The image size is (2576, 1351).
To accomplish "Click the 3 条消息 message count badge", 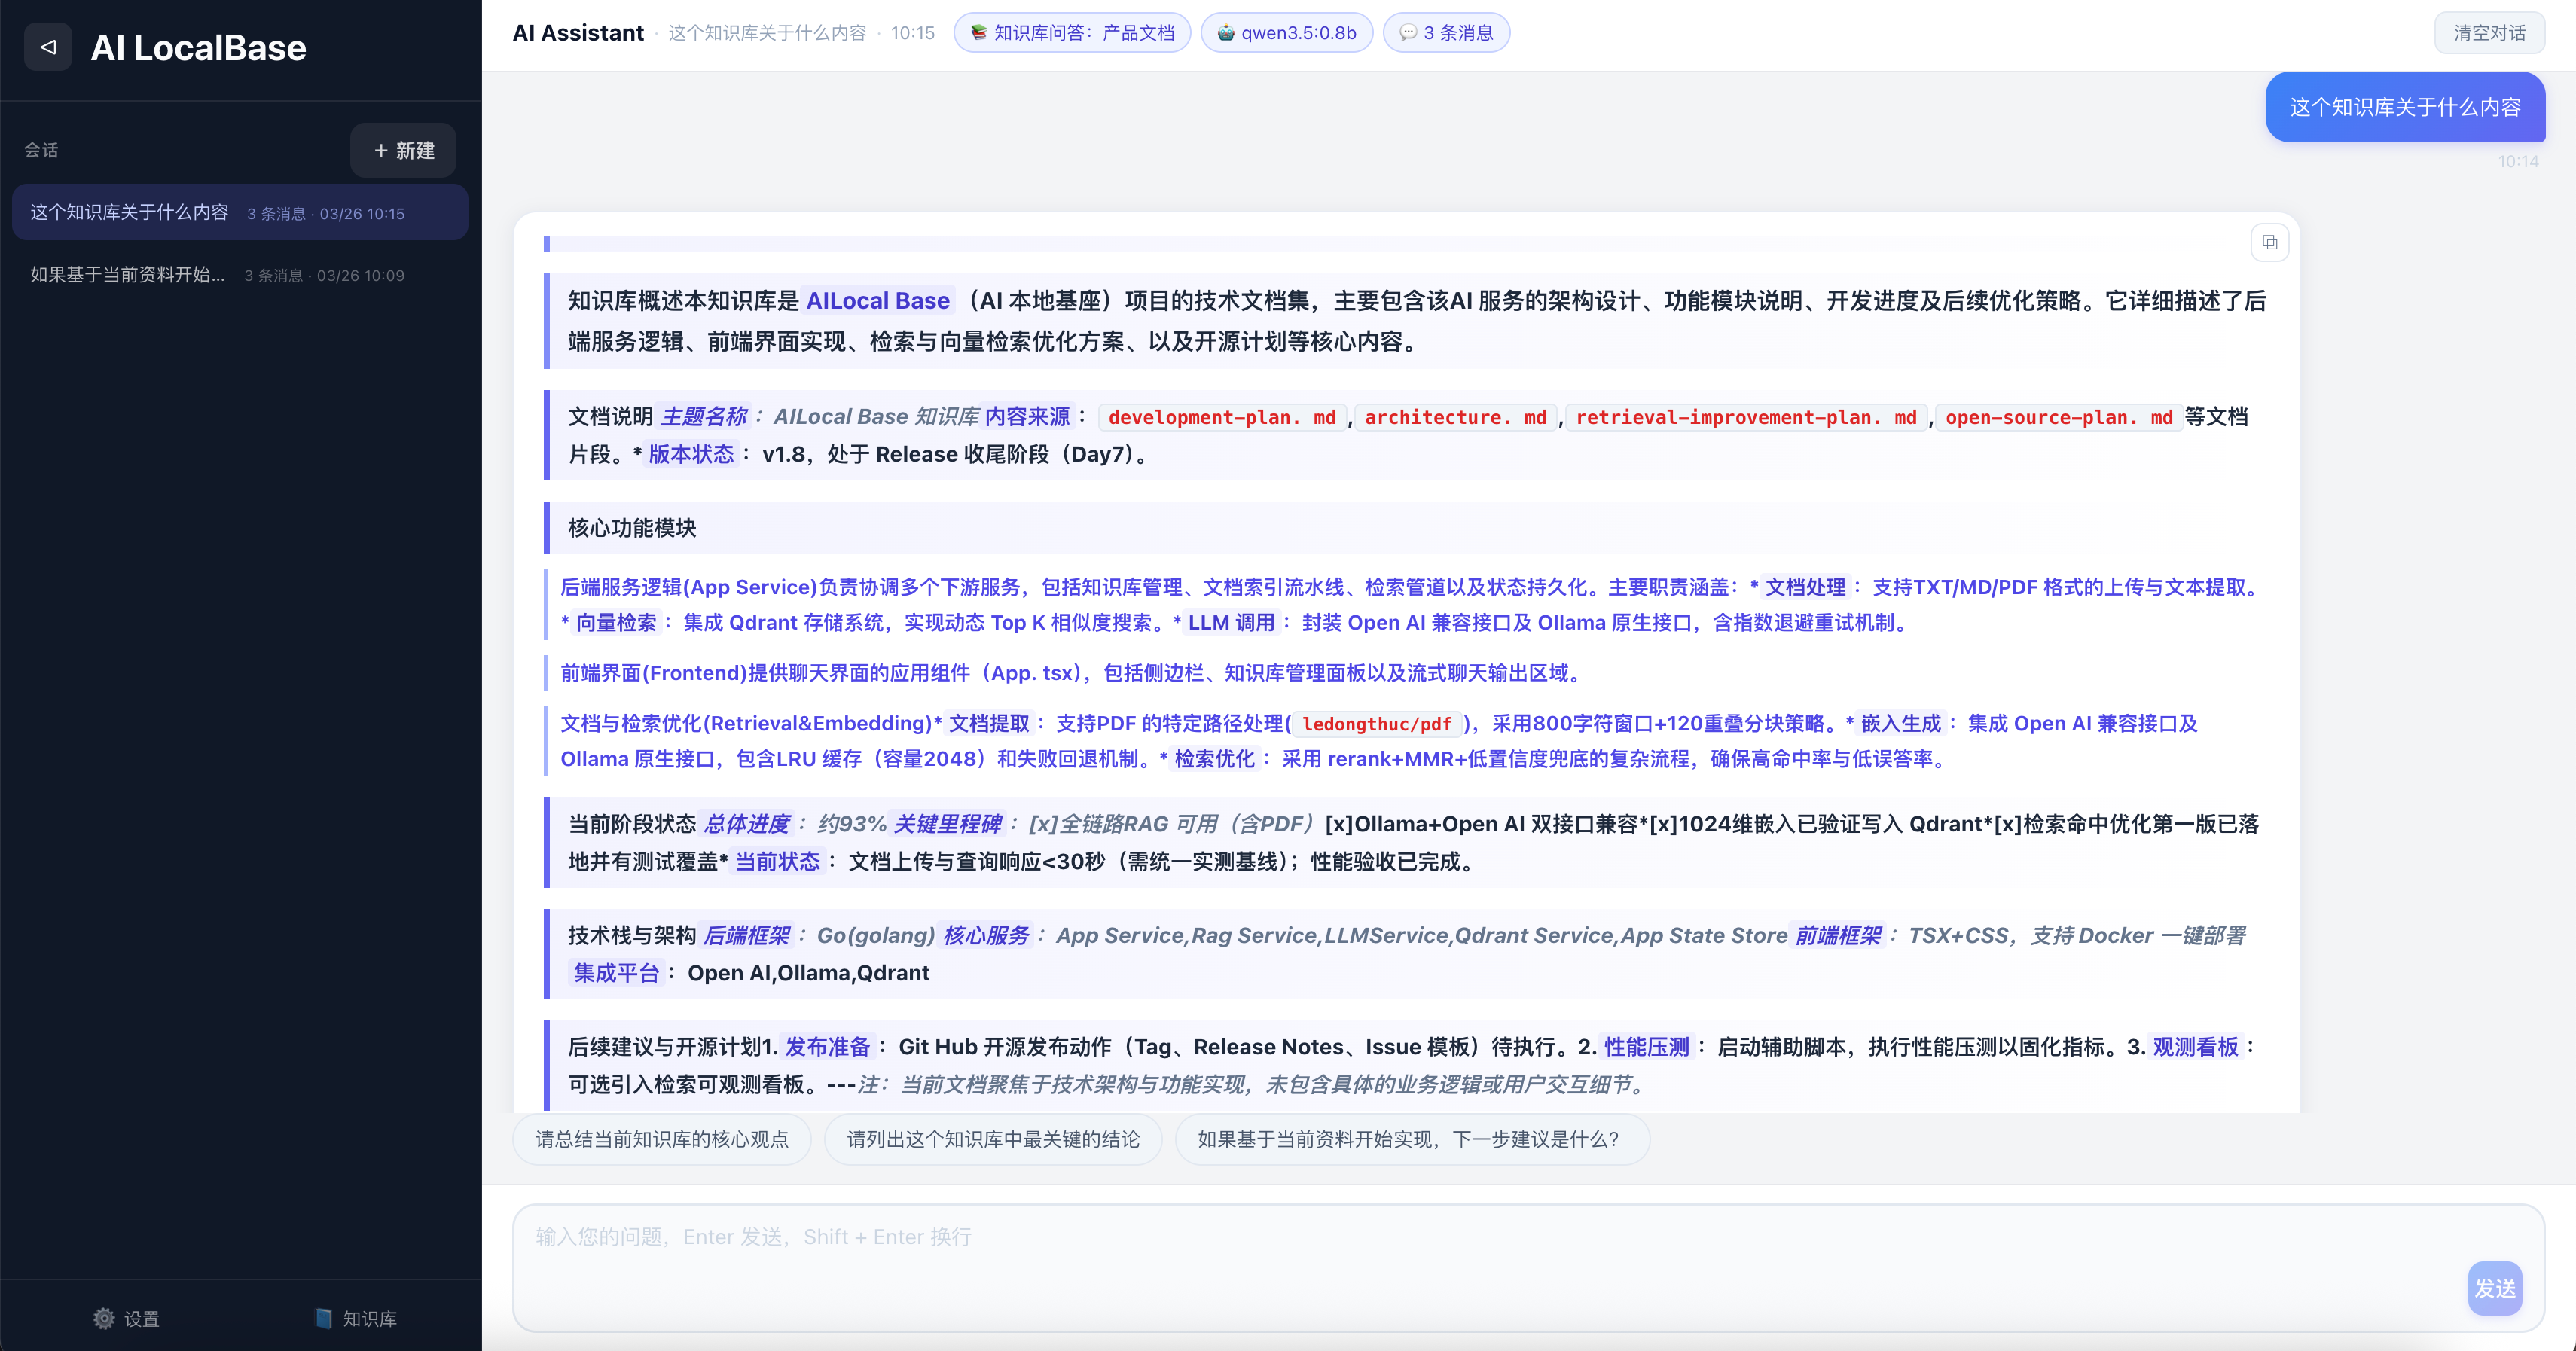I will point(1446,33).
